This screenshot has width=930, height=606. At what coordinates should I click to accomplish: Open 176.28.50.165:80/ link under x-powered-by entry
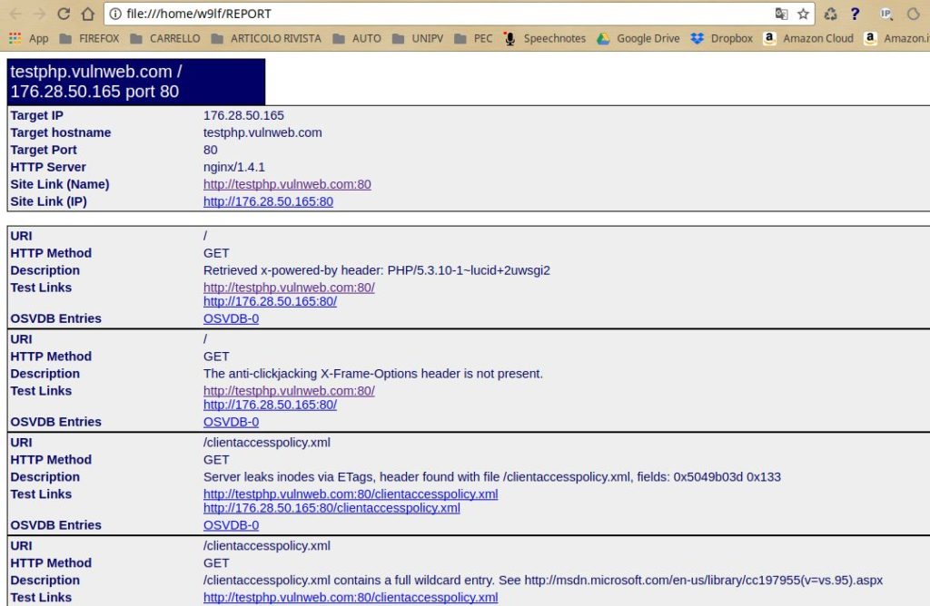(270, 301)
